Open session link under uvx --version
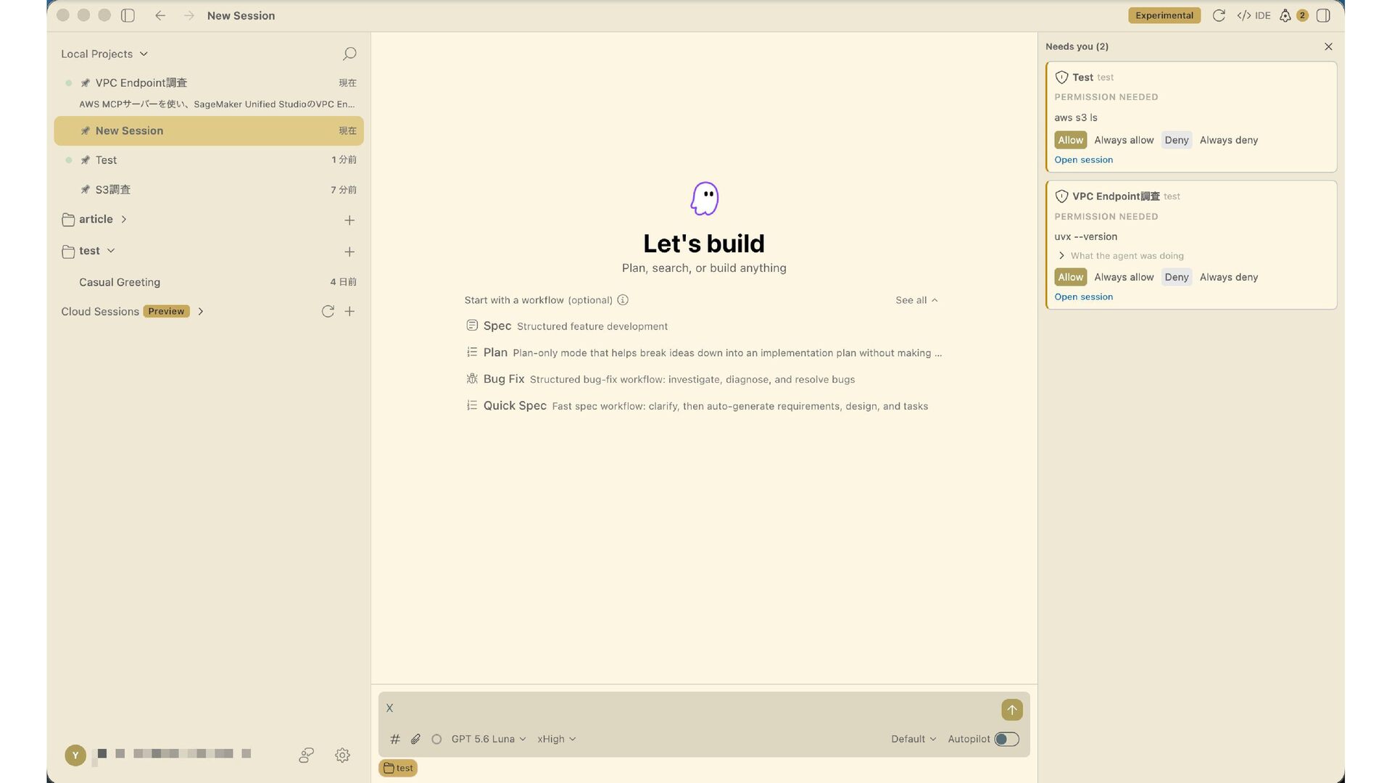The height and width of the screenshot is (783, 1392). (x=1083, y=297)
